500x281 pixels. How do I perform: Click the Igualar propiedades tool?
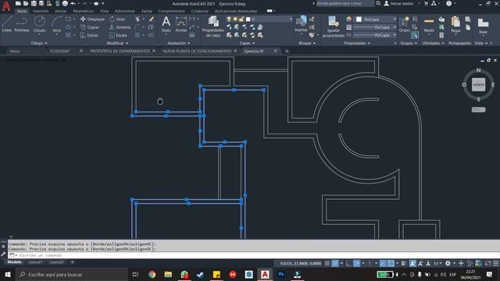[334, 27]
